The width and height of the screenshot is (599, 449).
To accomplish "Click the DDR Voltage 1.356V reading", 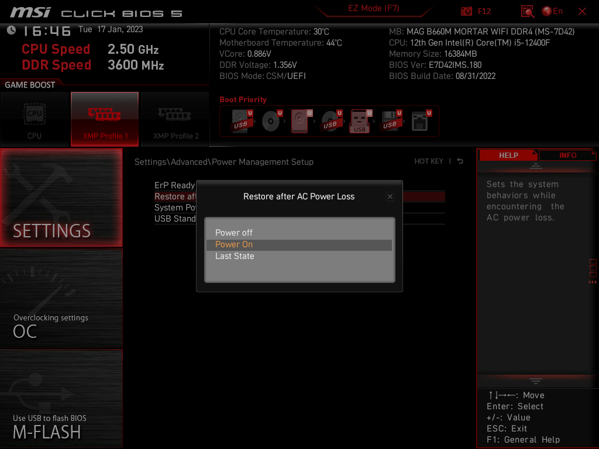I will pos(258,65).
